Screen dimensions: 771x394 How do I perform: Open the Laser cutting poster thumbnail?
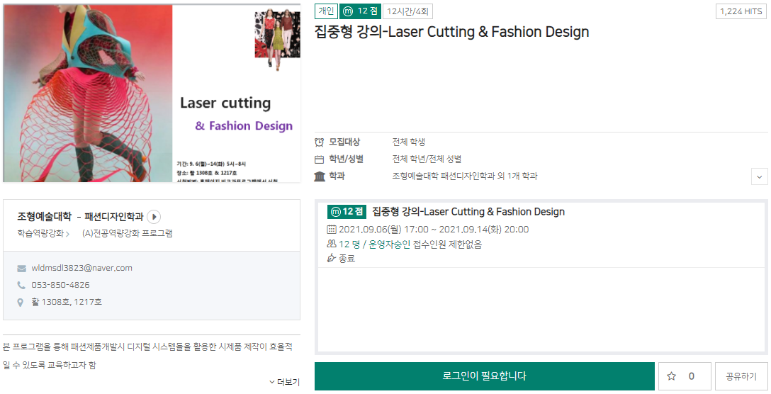point(152,93)
